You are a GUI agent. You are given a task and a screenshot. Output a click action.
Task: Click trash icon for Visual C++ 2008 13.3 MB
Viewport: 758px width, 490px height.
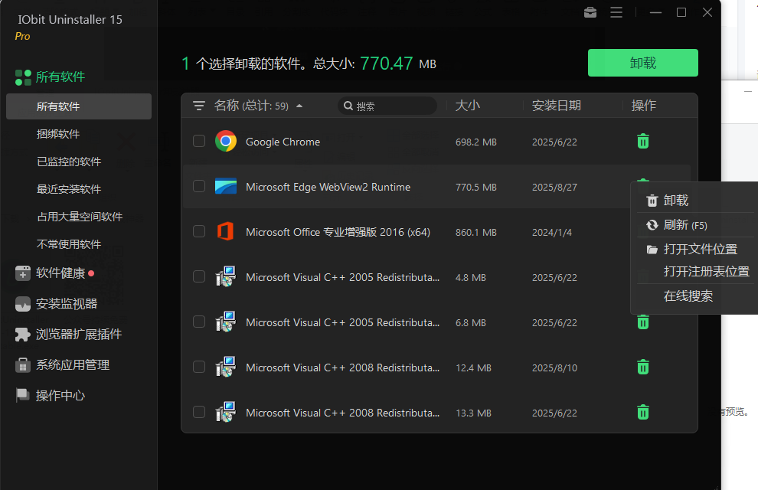click(x=643, y=413)
